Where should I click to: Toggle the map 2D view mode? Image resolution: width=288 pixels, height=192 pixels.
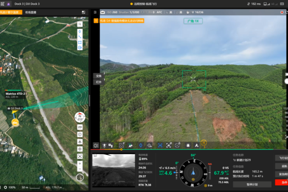point(80,127)
